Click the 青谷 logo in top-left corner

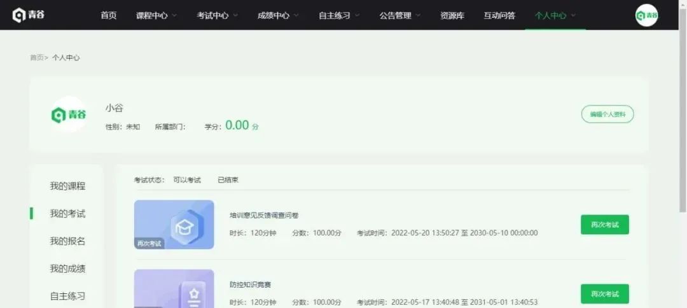coord(29,15)
